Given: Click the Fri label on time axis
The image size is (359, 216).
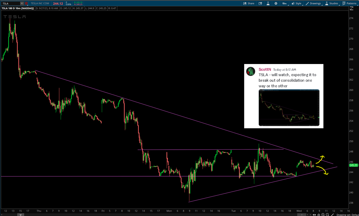Looking at the screenshot, I should (x=103, y=211).
